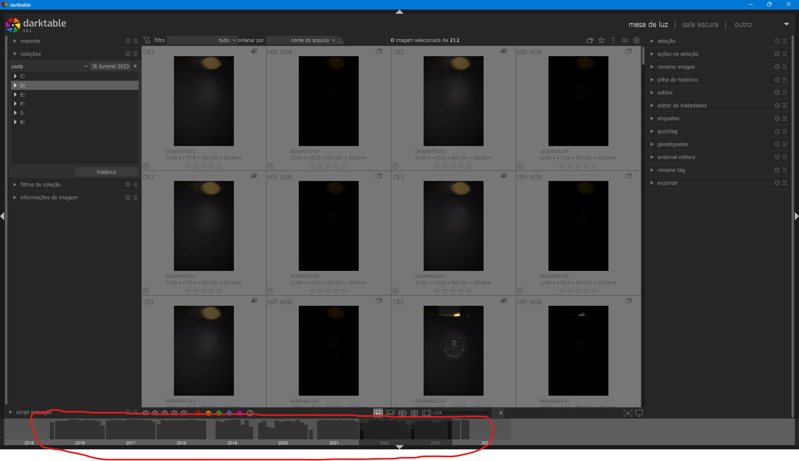799x461 pixels.
Task: Click the reverse sort order icon
Action: point(341,40)
